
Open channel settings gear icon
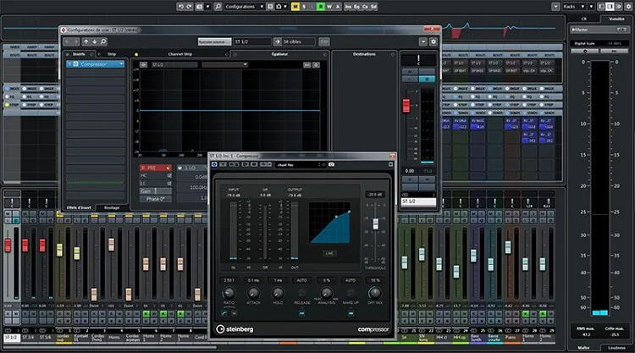pyautogui.click(x=433, y=41)
